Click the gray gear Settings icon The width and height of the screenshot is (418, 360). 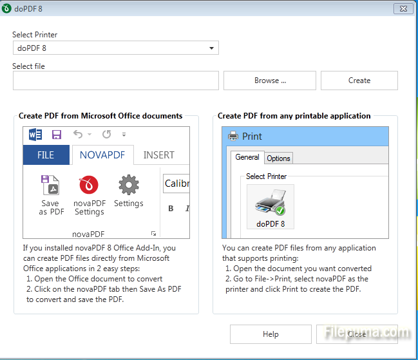(128, 185)
